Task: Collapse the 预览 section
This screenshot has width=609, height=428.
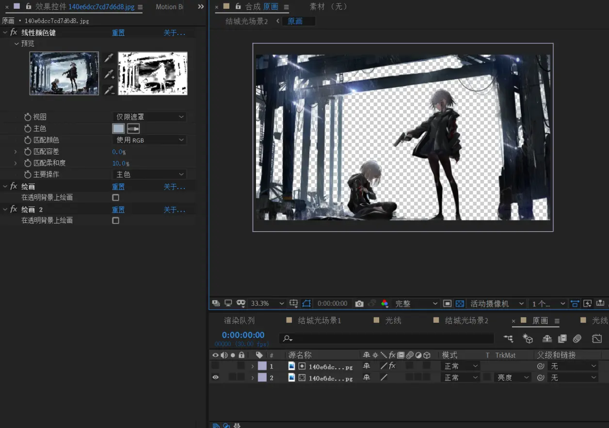Action: tap(17, 44)
